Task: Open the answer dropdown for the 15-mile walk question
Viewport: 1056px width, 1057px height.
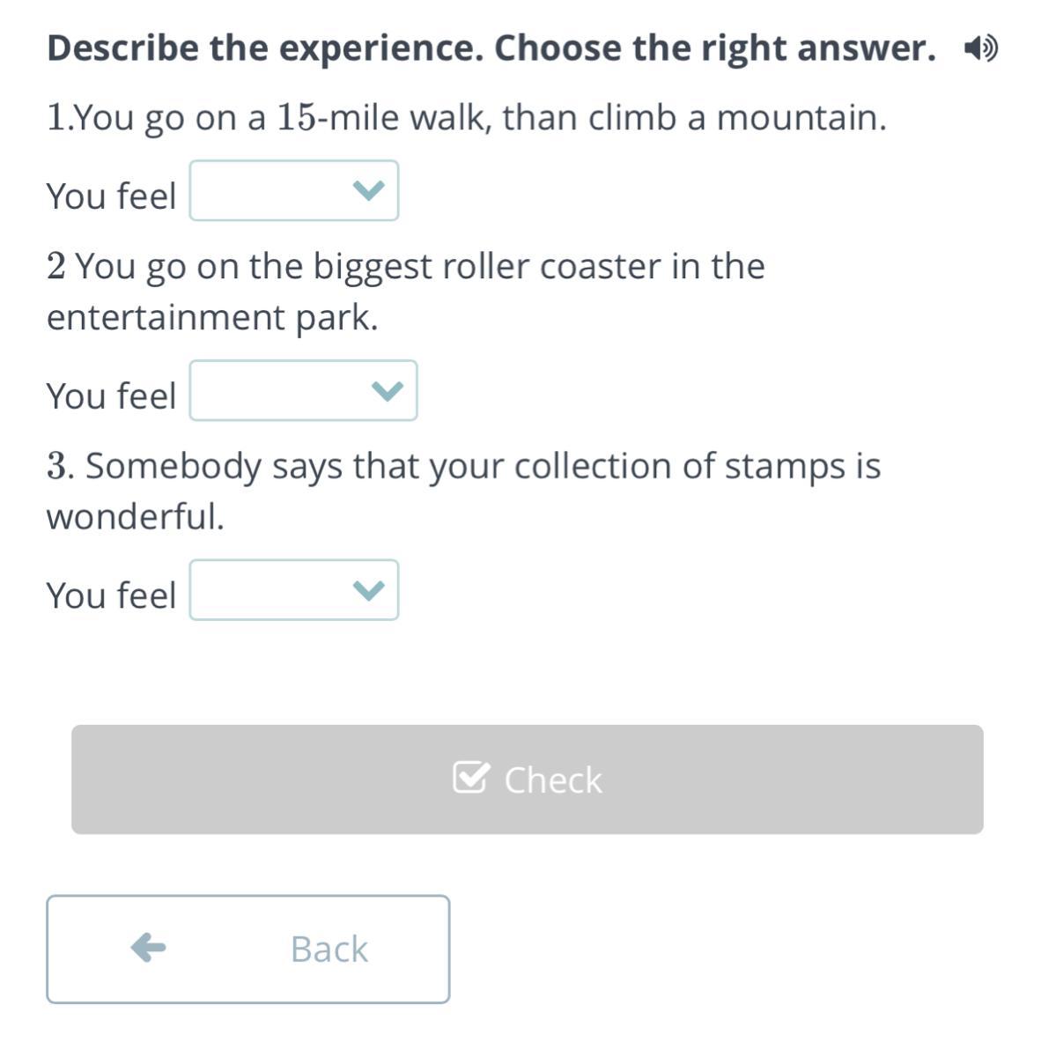Action: [x=293, y=191]
